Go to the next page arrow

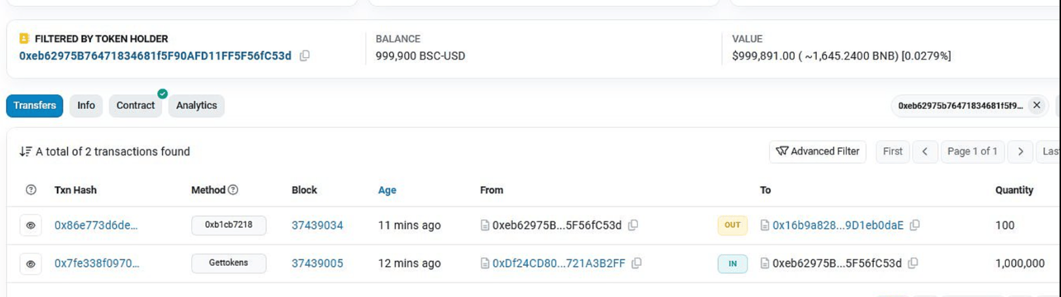(1020, 151)
